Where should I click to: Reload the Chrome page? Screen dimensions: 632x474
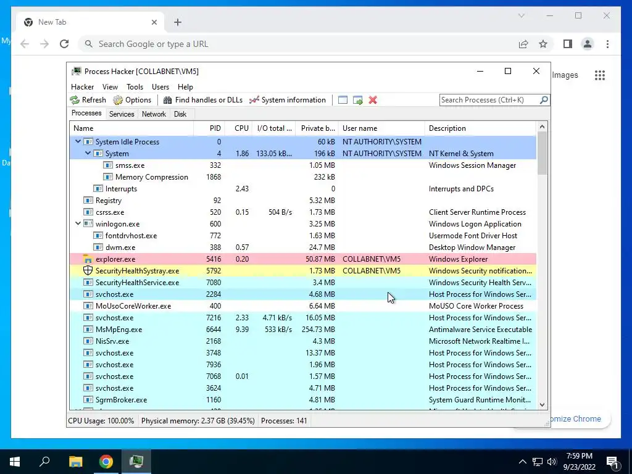(x=64, y=44)
